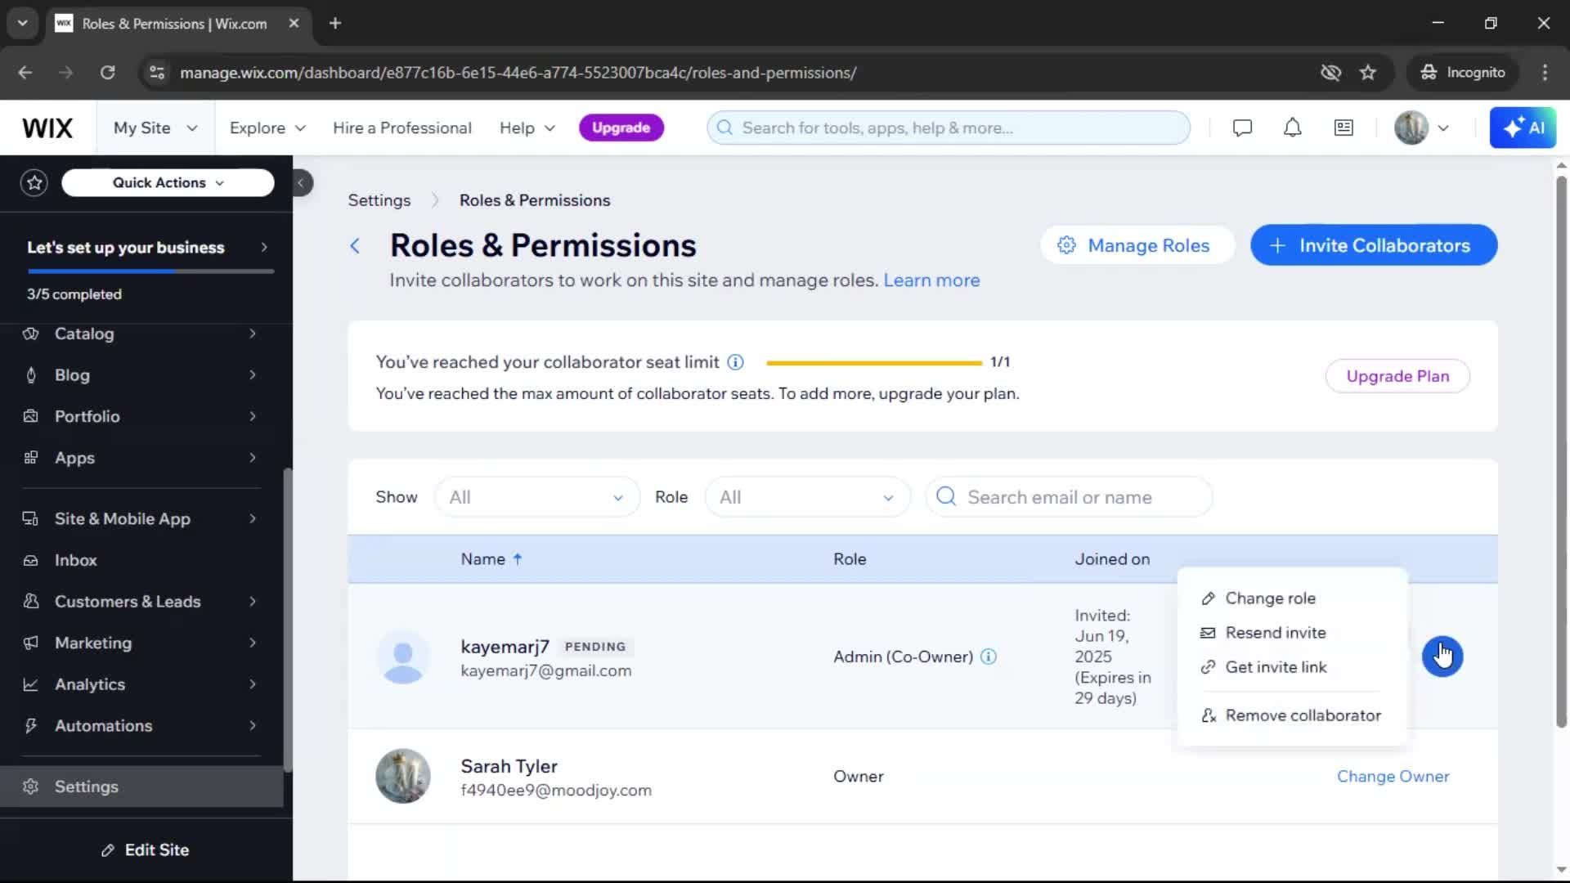1570x883 pixels.
Task: Open the notifications bell
Action: tap(1292, 128)
